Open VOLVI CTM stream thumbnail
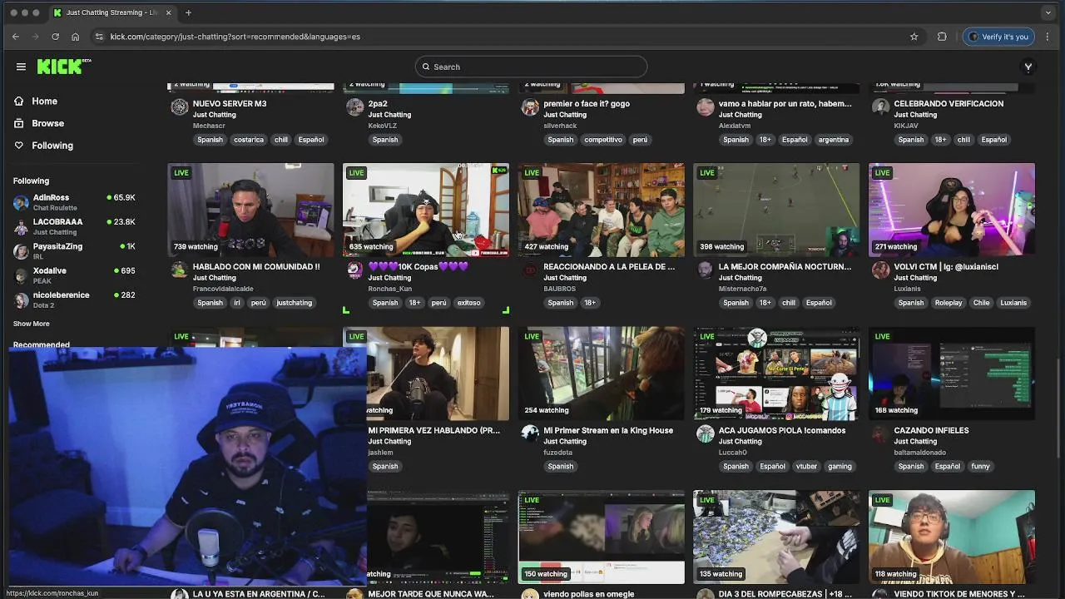The image size is (1065, 599). [x=952, y=210]
